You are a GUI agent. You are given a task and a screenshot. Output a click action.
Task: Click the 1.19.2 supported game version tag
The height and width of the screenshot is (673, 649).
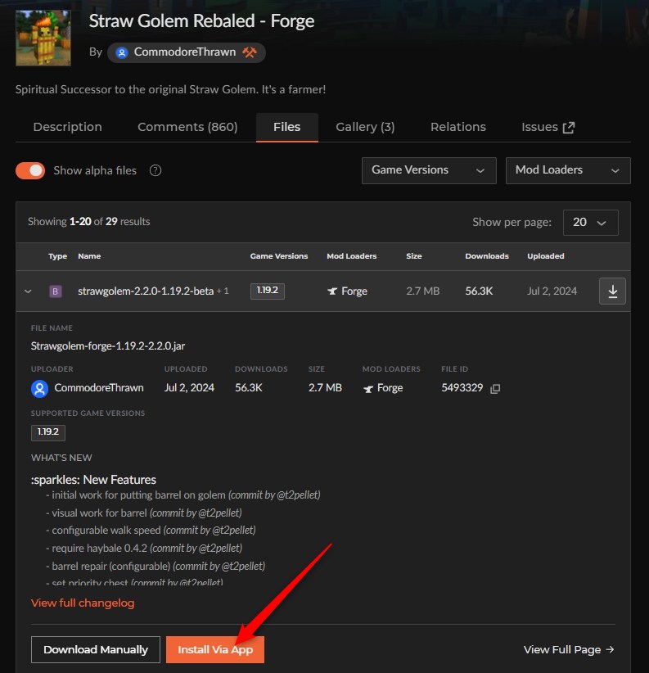point(48,432)
